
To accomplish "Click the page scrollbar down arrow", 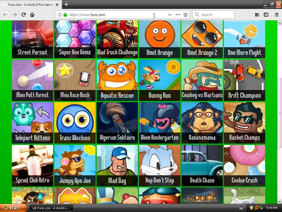I will (280, 201).
